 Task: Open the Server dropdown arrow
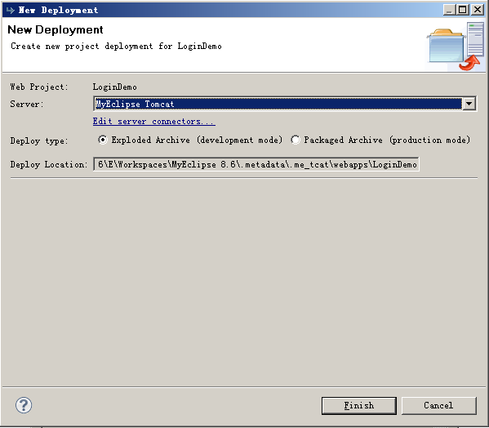pos(469,104)
